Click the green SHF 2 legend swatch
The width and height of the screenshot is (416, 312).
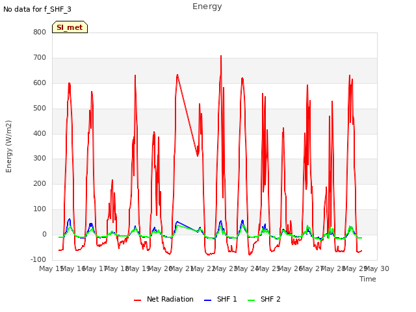click(251, 300)
